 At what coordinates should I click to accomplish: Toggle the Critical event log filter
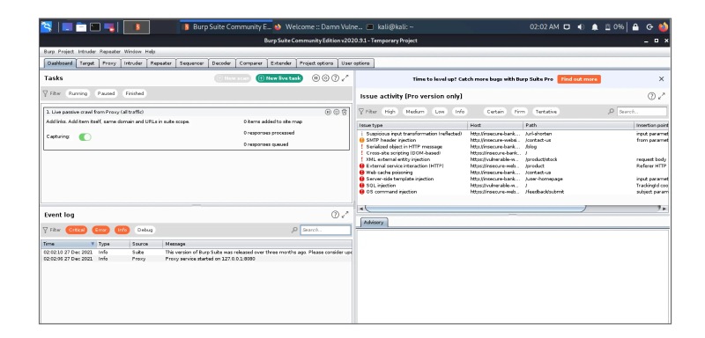pyautogui.click(x=77, y=230)
